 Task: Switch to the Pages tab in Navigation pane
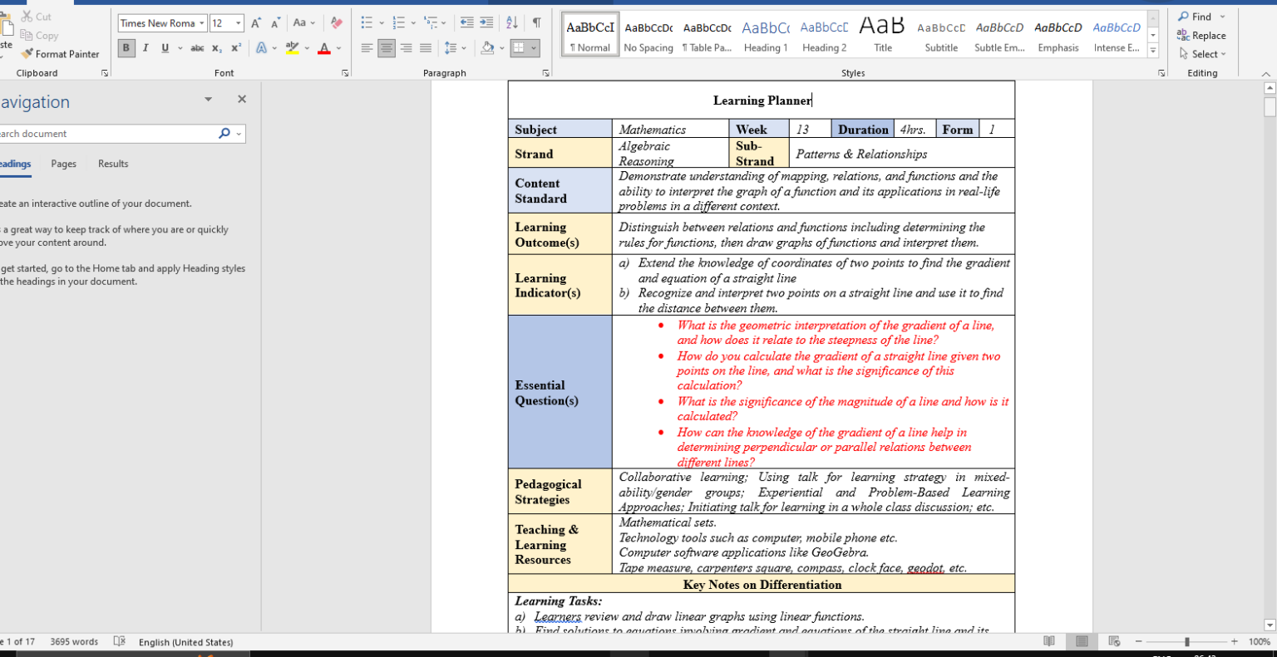click(x=63, y=164)
